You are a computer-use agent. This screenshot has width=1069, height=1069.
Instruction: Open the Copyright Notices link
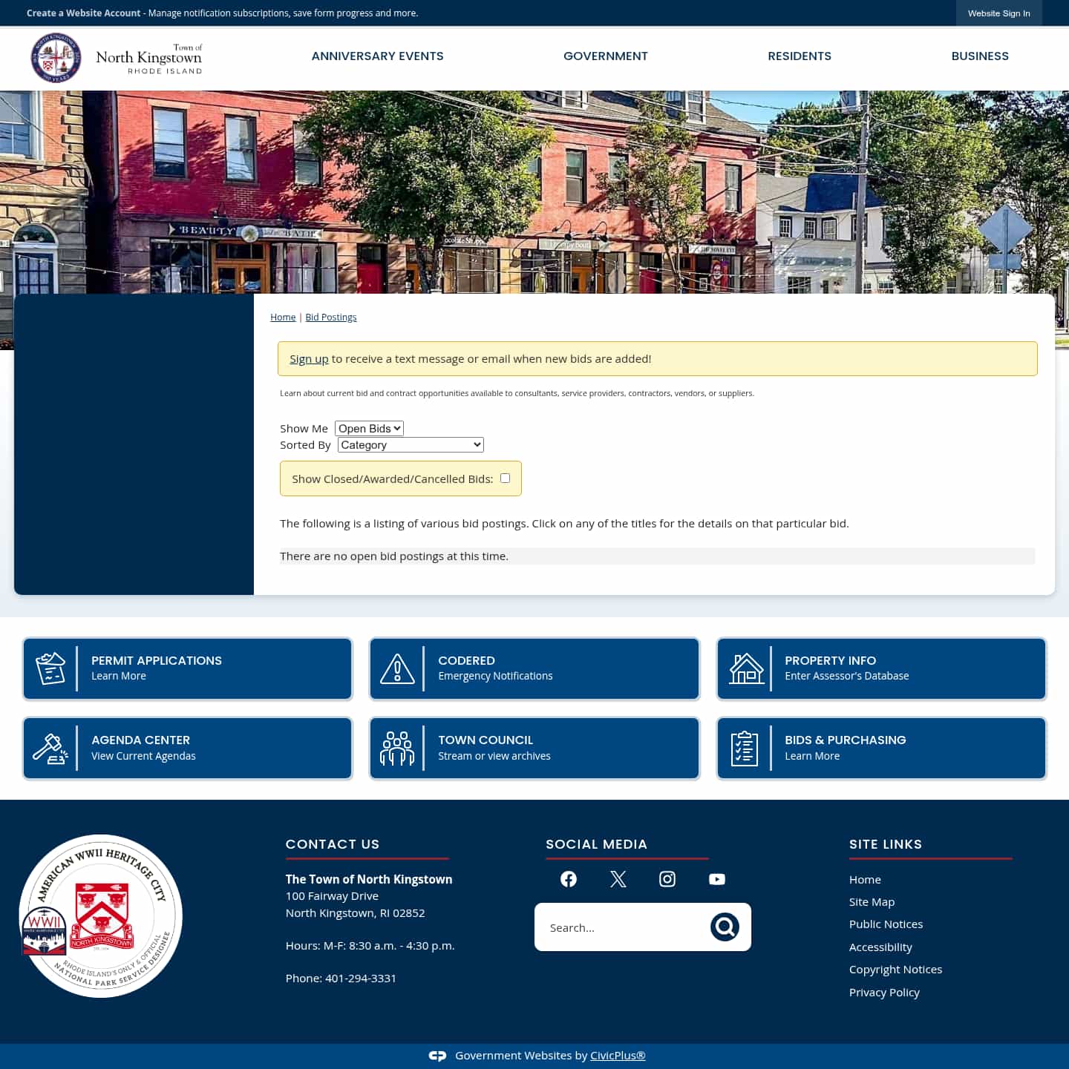[x=895, y=970]
